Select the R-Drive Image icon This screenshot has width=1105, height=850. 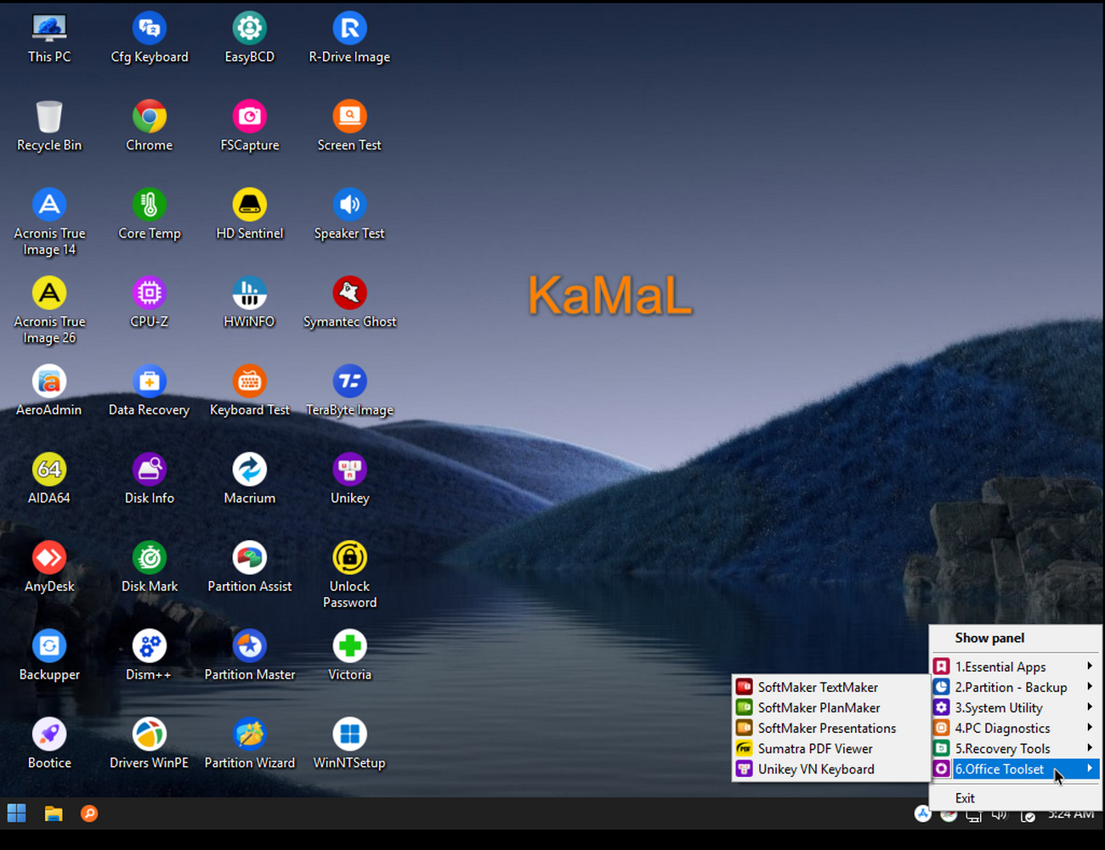[x=349, y=39]
